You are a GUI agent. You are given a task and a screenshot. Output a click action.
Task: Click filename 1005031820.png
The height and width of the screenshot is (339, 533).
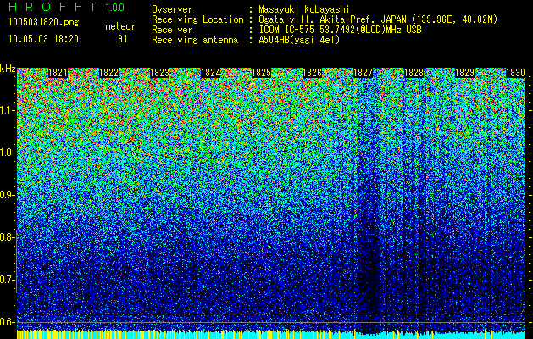[44, 23]
